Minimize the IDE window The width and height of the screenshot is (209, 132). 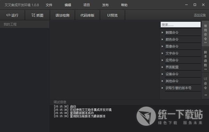(186, 5)
